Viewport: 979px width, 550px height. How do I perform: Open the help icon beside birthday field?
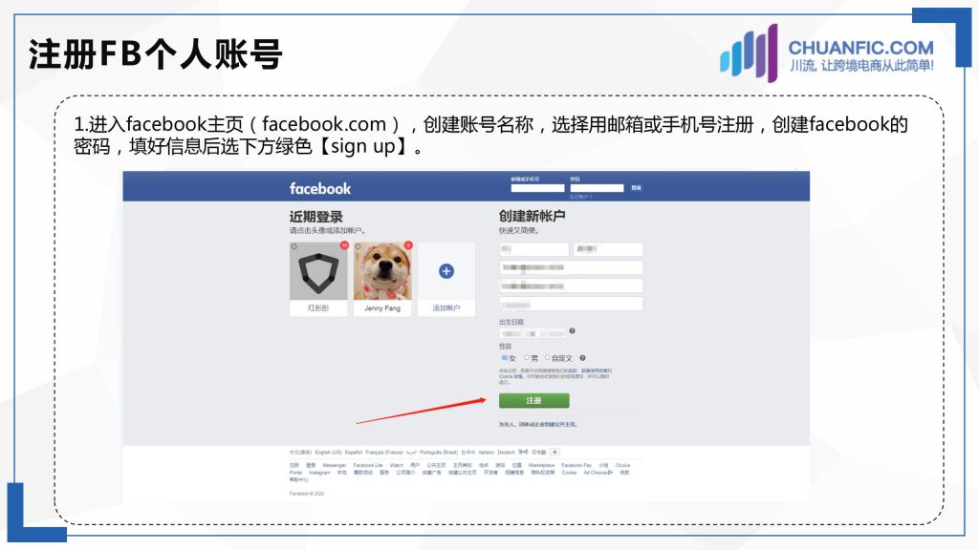[572, 331]
